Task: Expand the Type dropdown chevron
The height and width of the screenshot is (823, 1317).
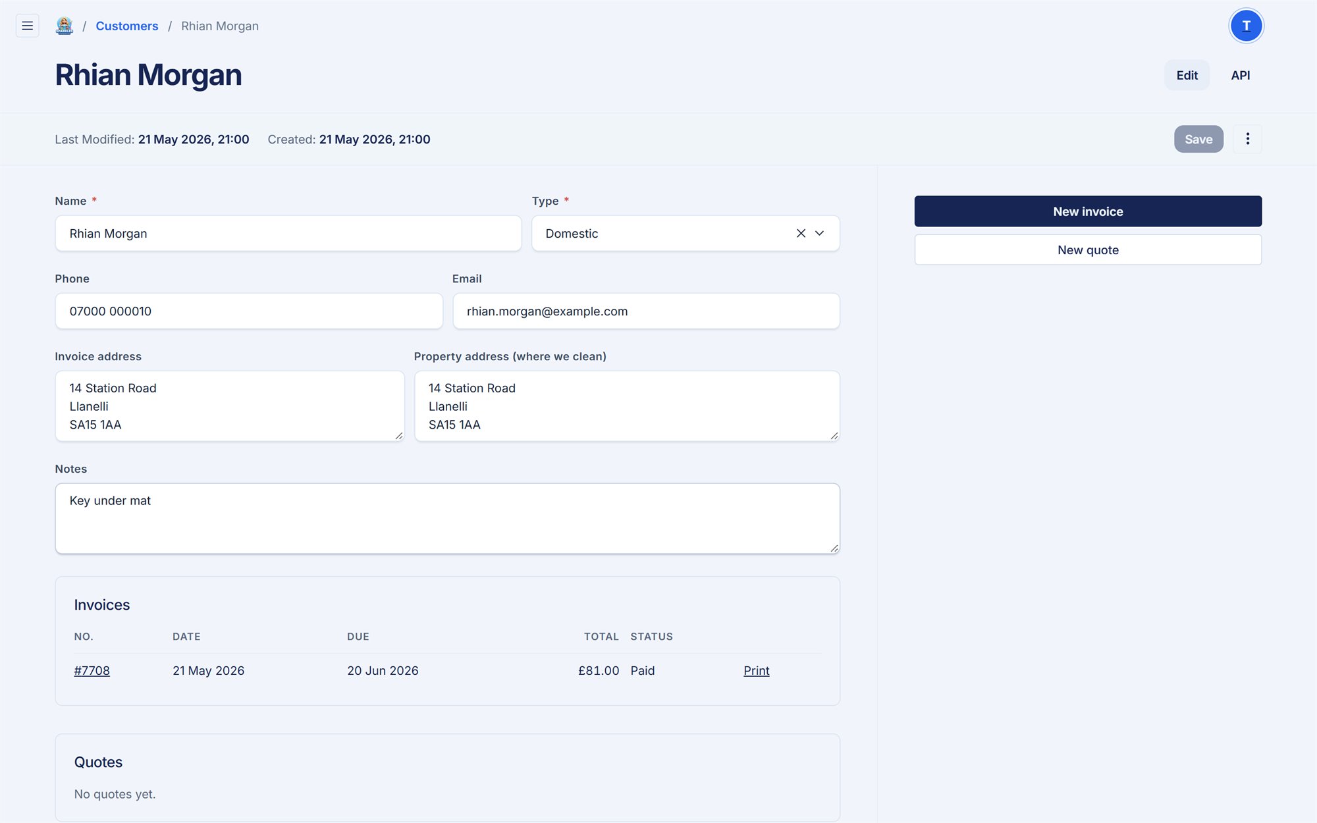Action: [820, 233]
